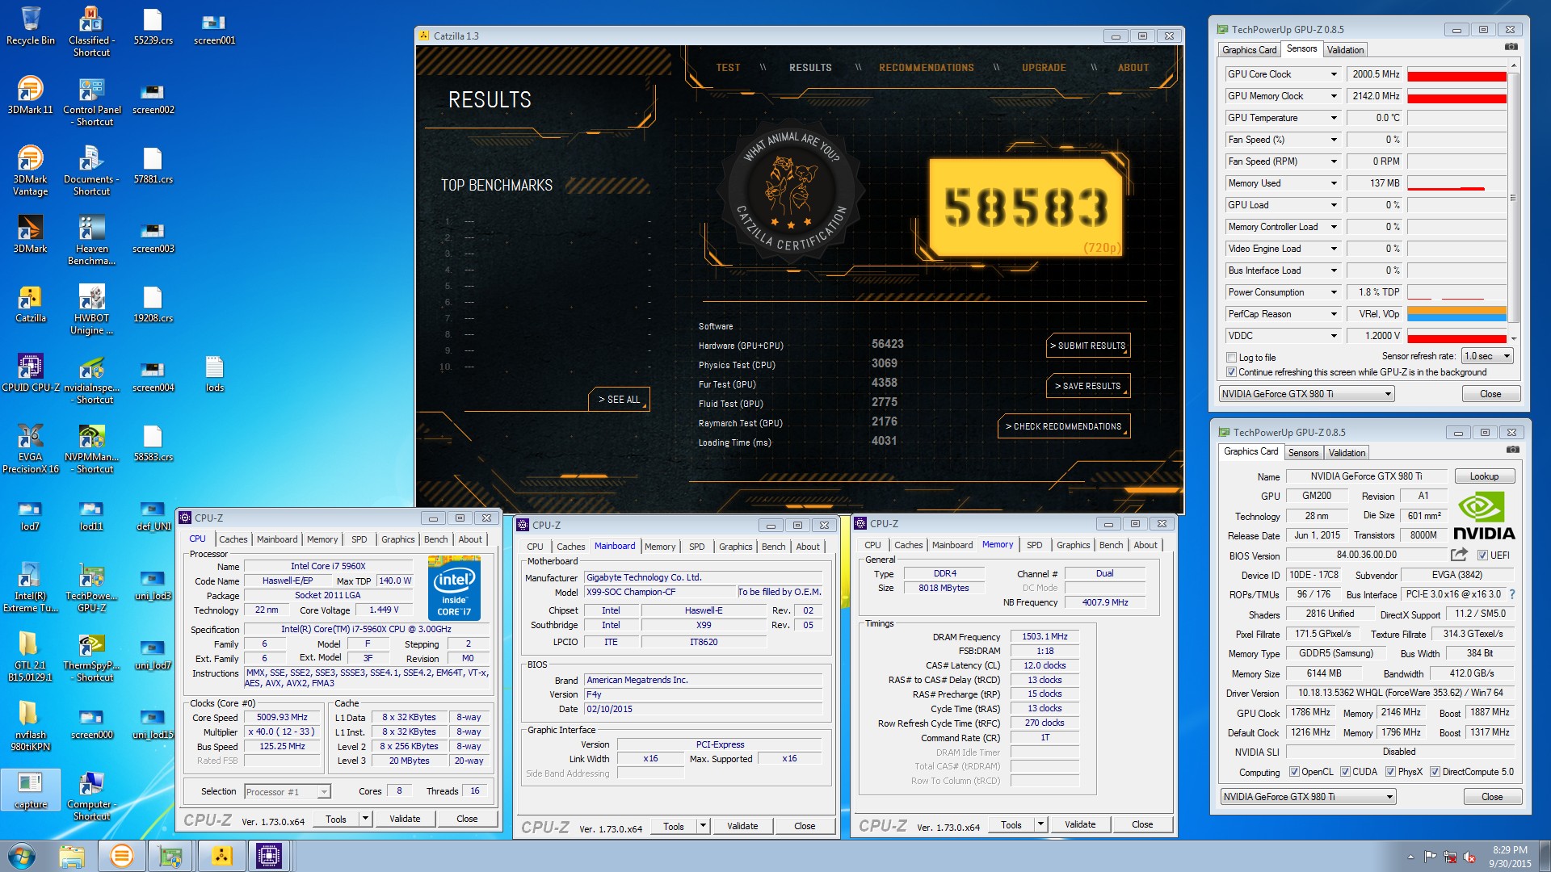
Task: Click SAVE RESULTS in Catzilla
Action: click(1087, 386)
